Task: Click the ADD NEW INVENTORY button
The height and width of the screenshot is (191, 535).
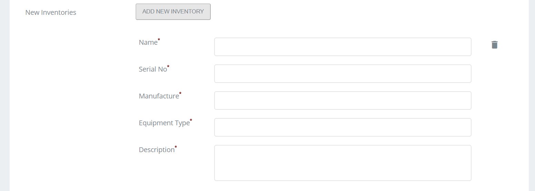Action: 173,12
